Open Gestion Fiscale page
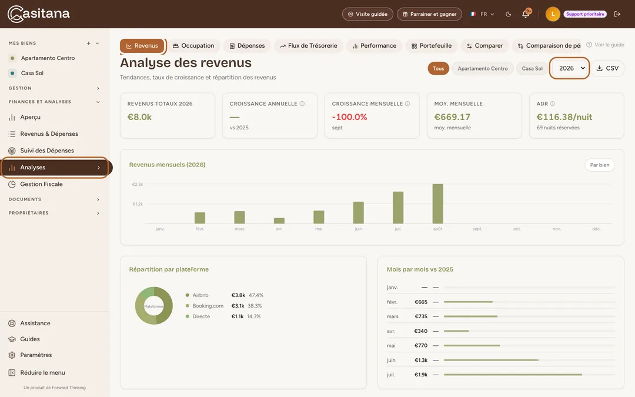 [54, 184]
